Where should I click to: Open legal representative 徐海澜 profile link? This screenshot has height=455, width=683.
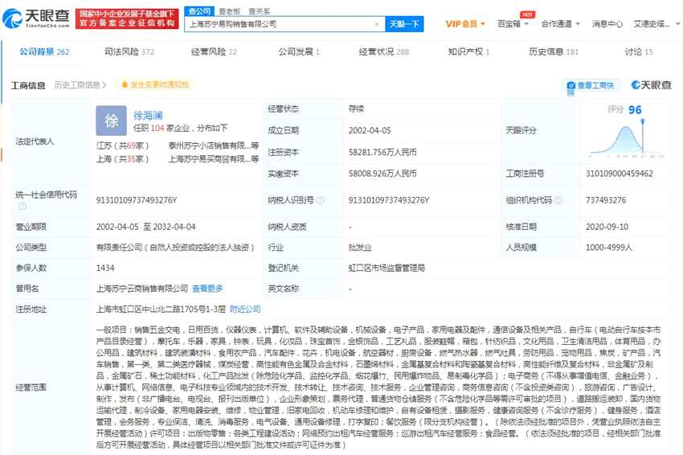(x=148, y=116)
